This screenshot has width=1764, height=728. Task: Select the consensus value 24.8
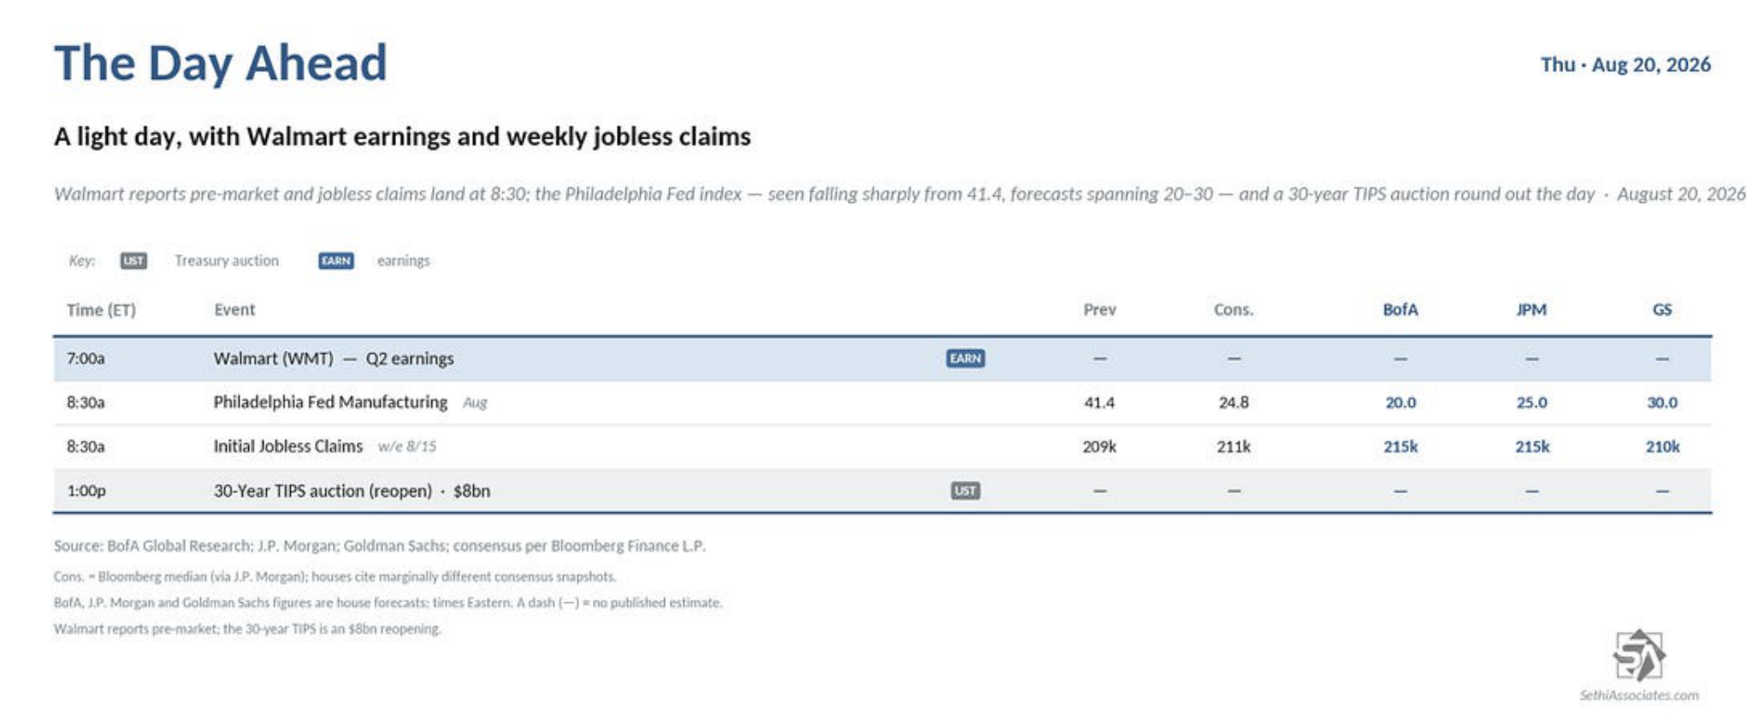click(x=1234, y=402)
